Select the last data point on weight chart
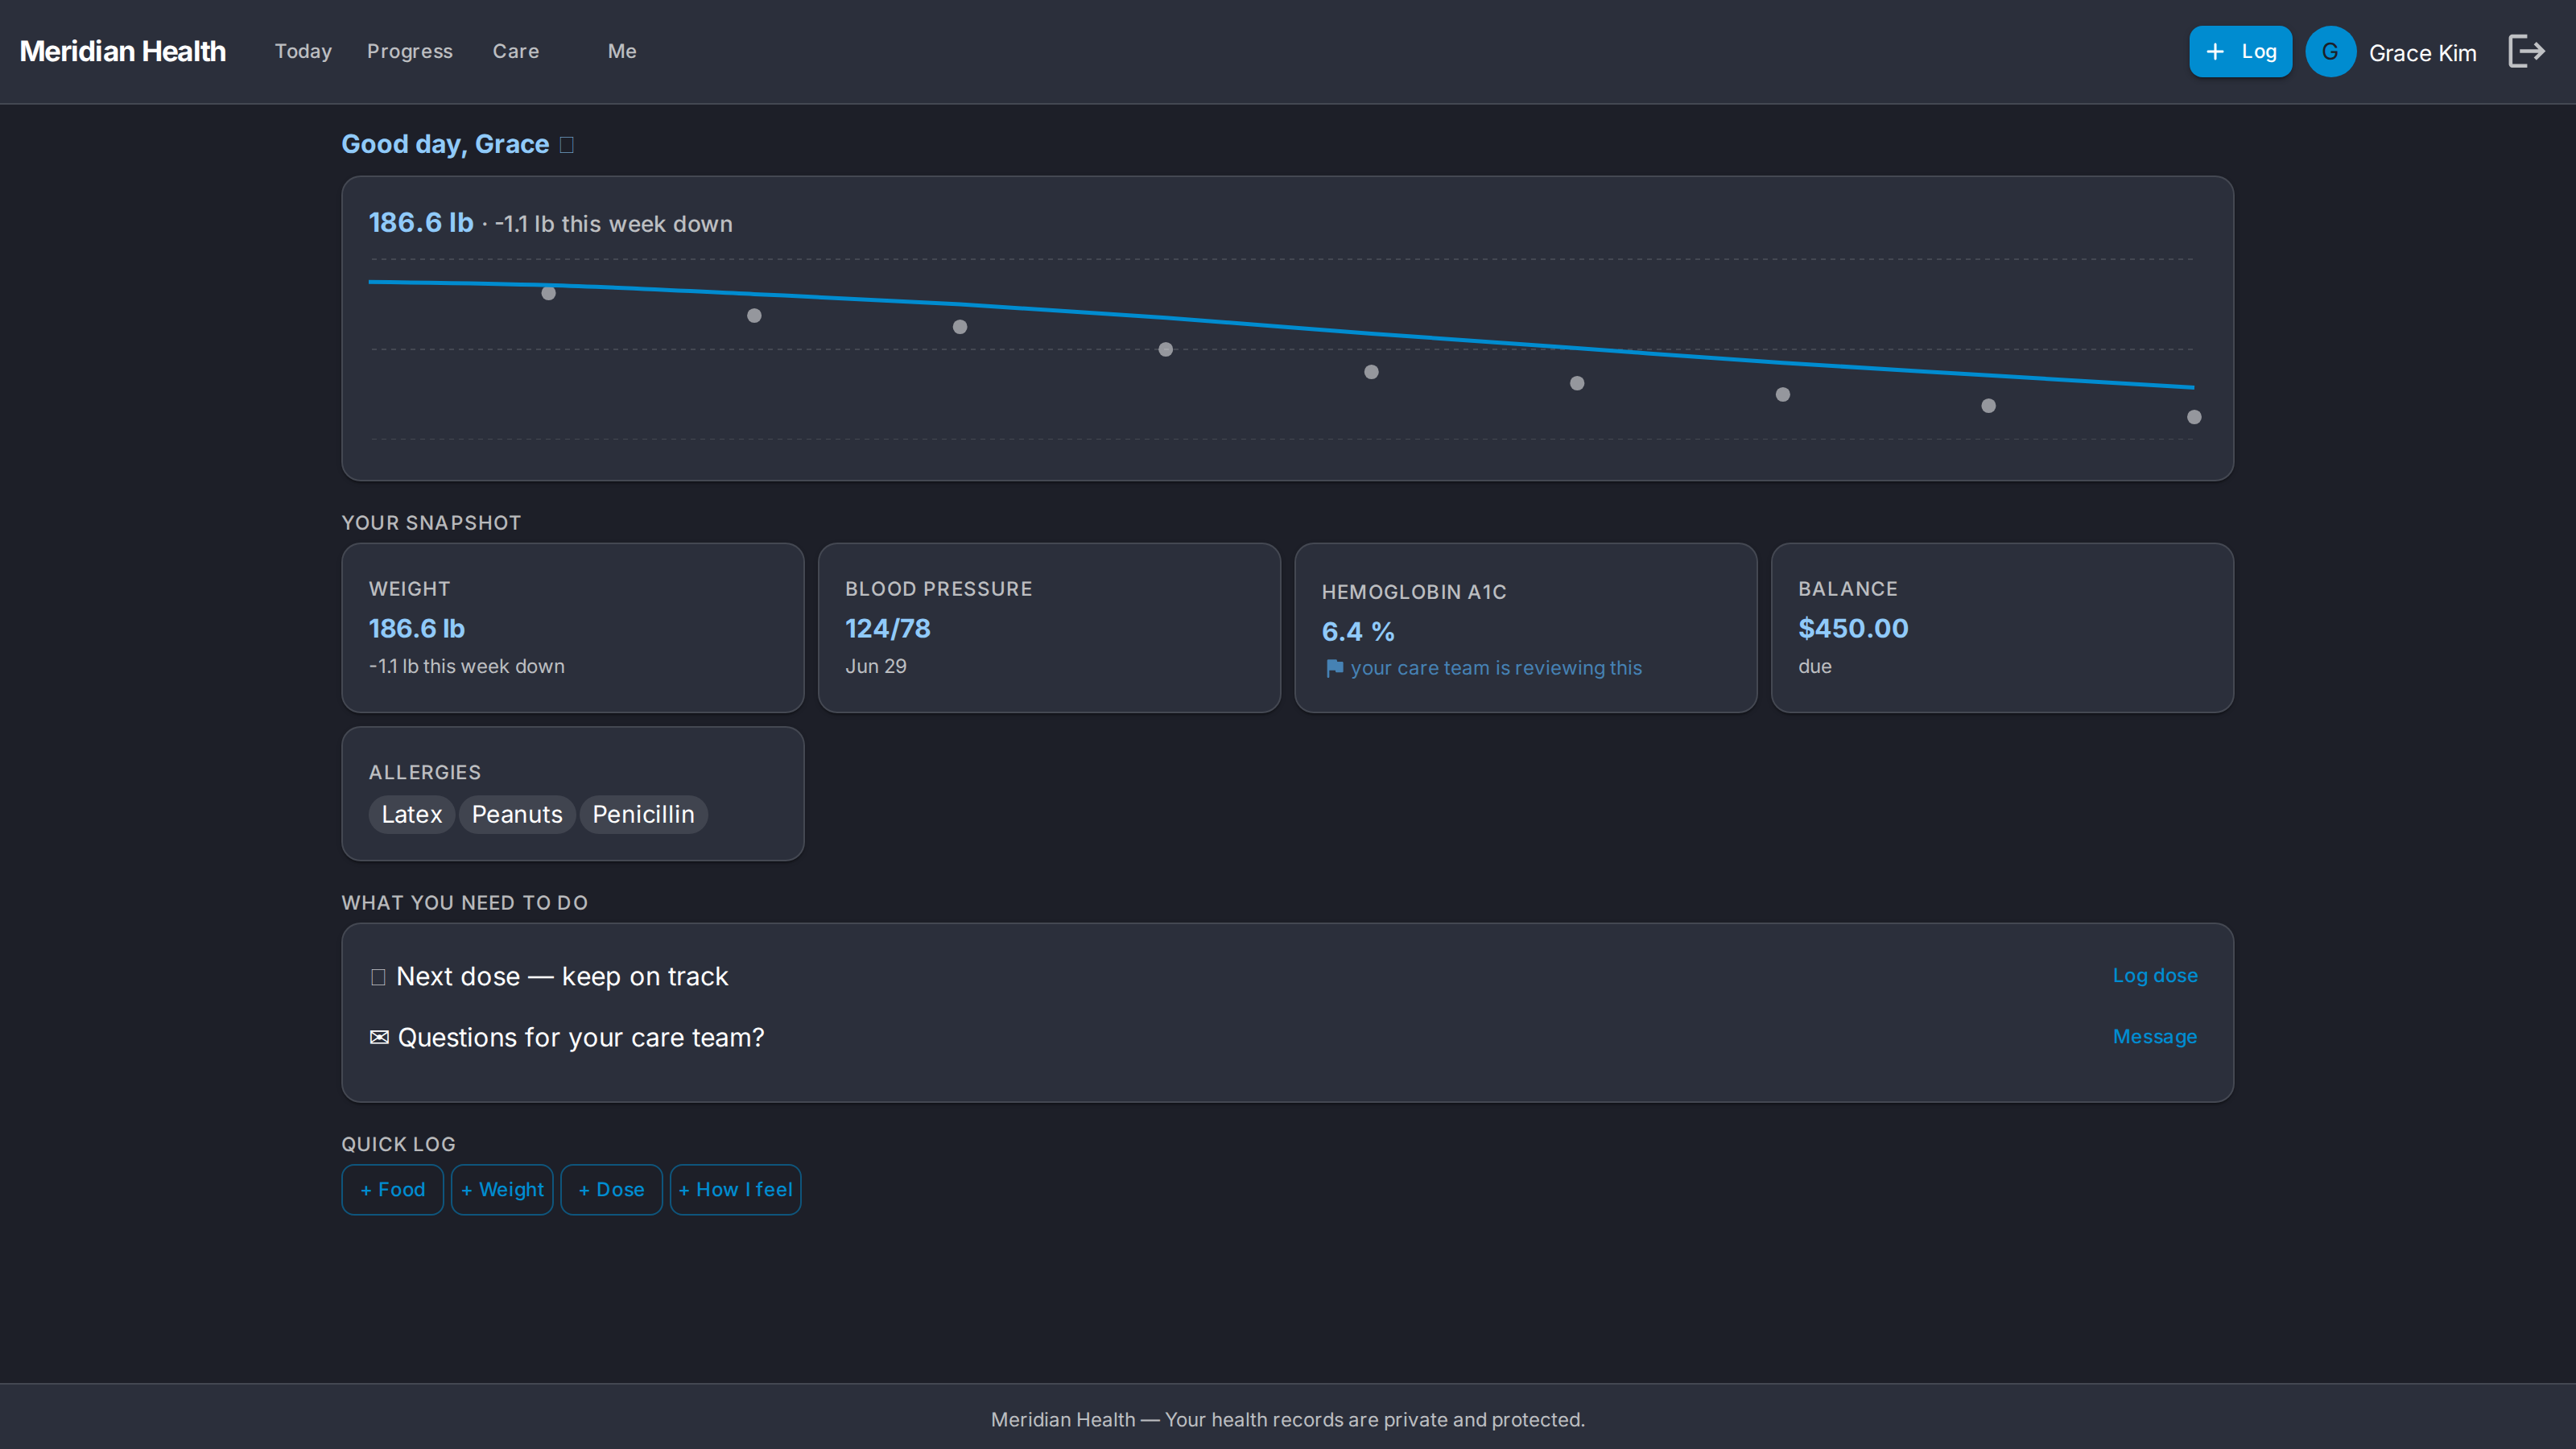Viewport: 2576px width, 1449px height. pos(2194,417)
